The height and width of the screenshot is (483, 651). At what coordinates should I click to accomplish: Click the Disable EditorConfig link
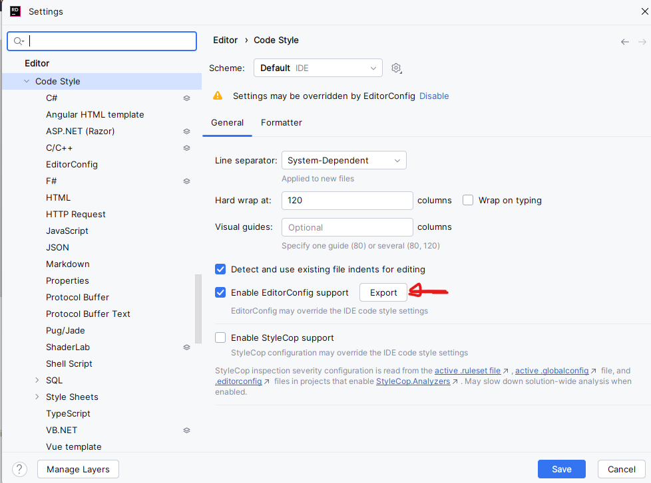434,96
